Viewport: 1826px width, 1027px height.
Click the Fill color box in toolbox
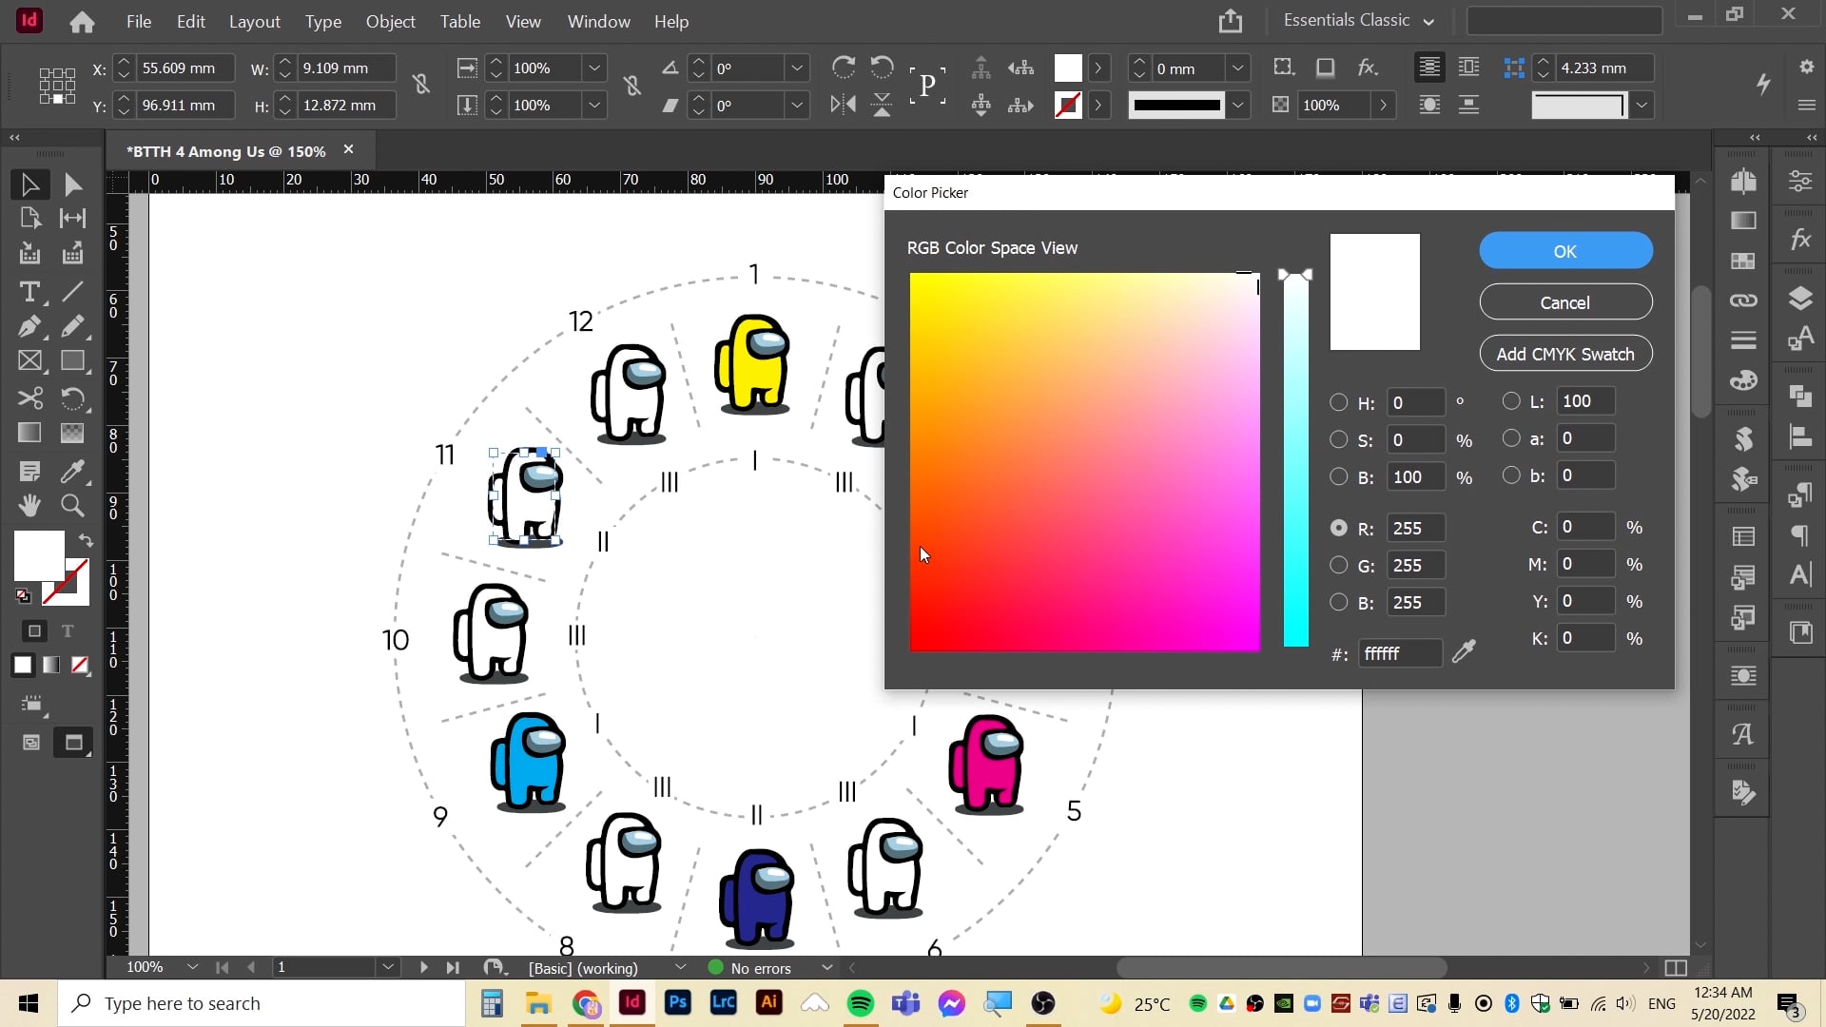coord(39,555)
